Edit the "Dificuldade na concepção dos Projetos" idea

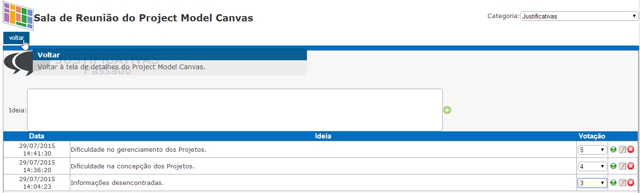click(622, 166)
